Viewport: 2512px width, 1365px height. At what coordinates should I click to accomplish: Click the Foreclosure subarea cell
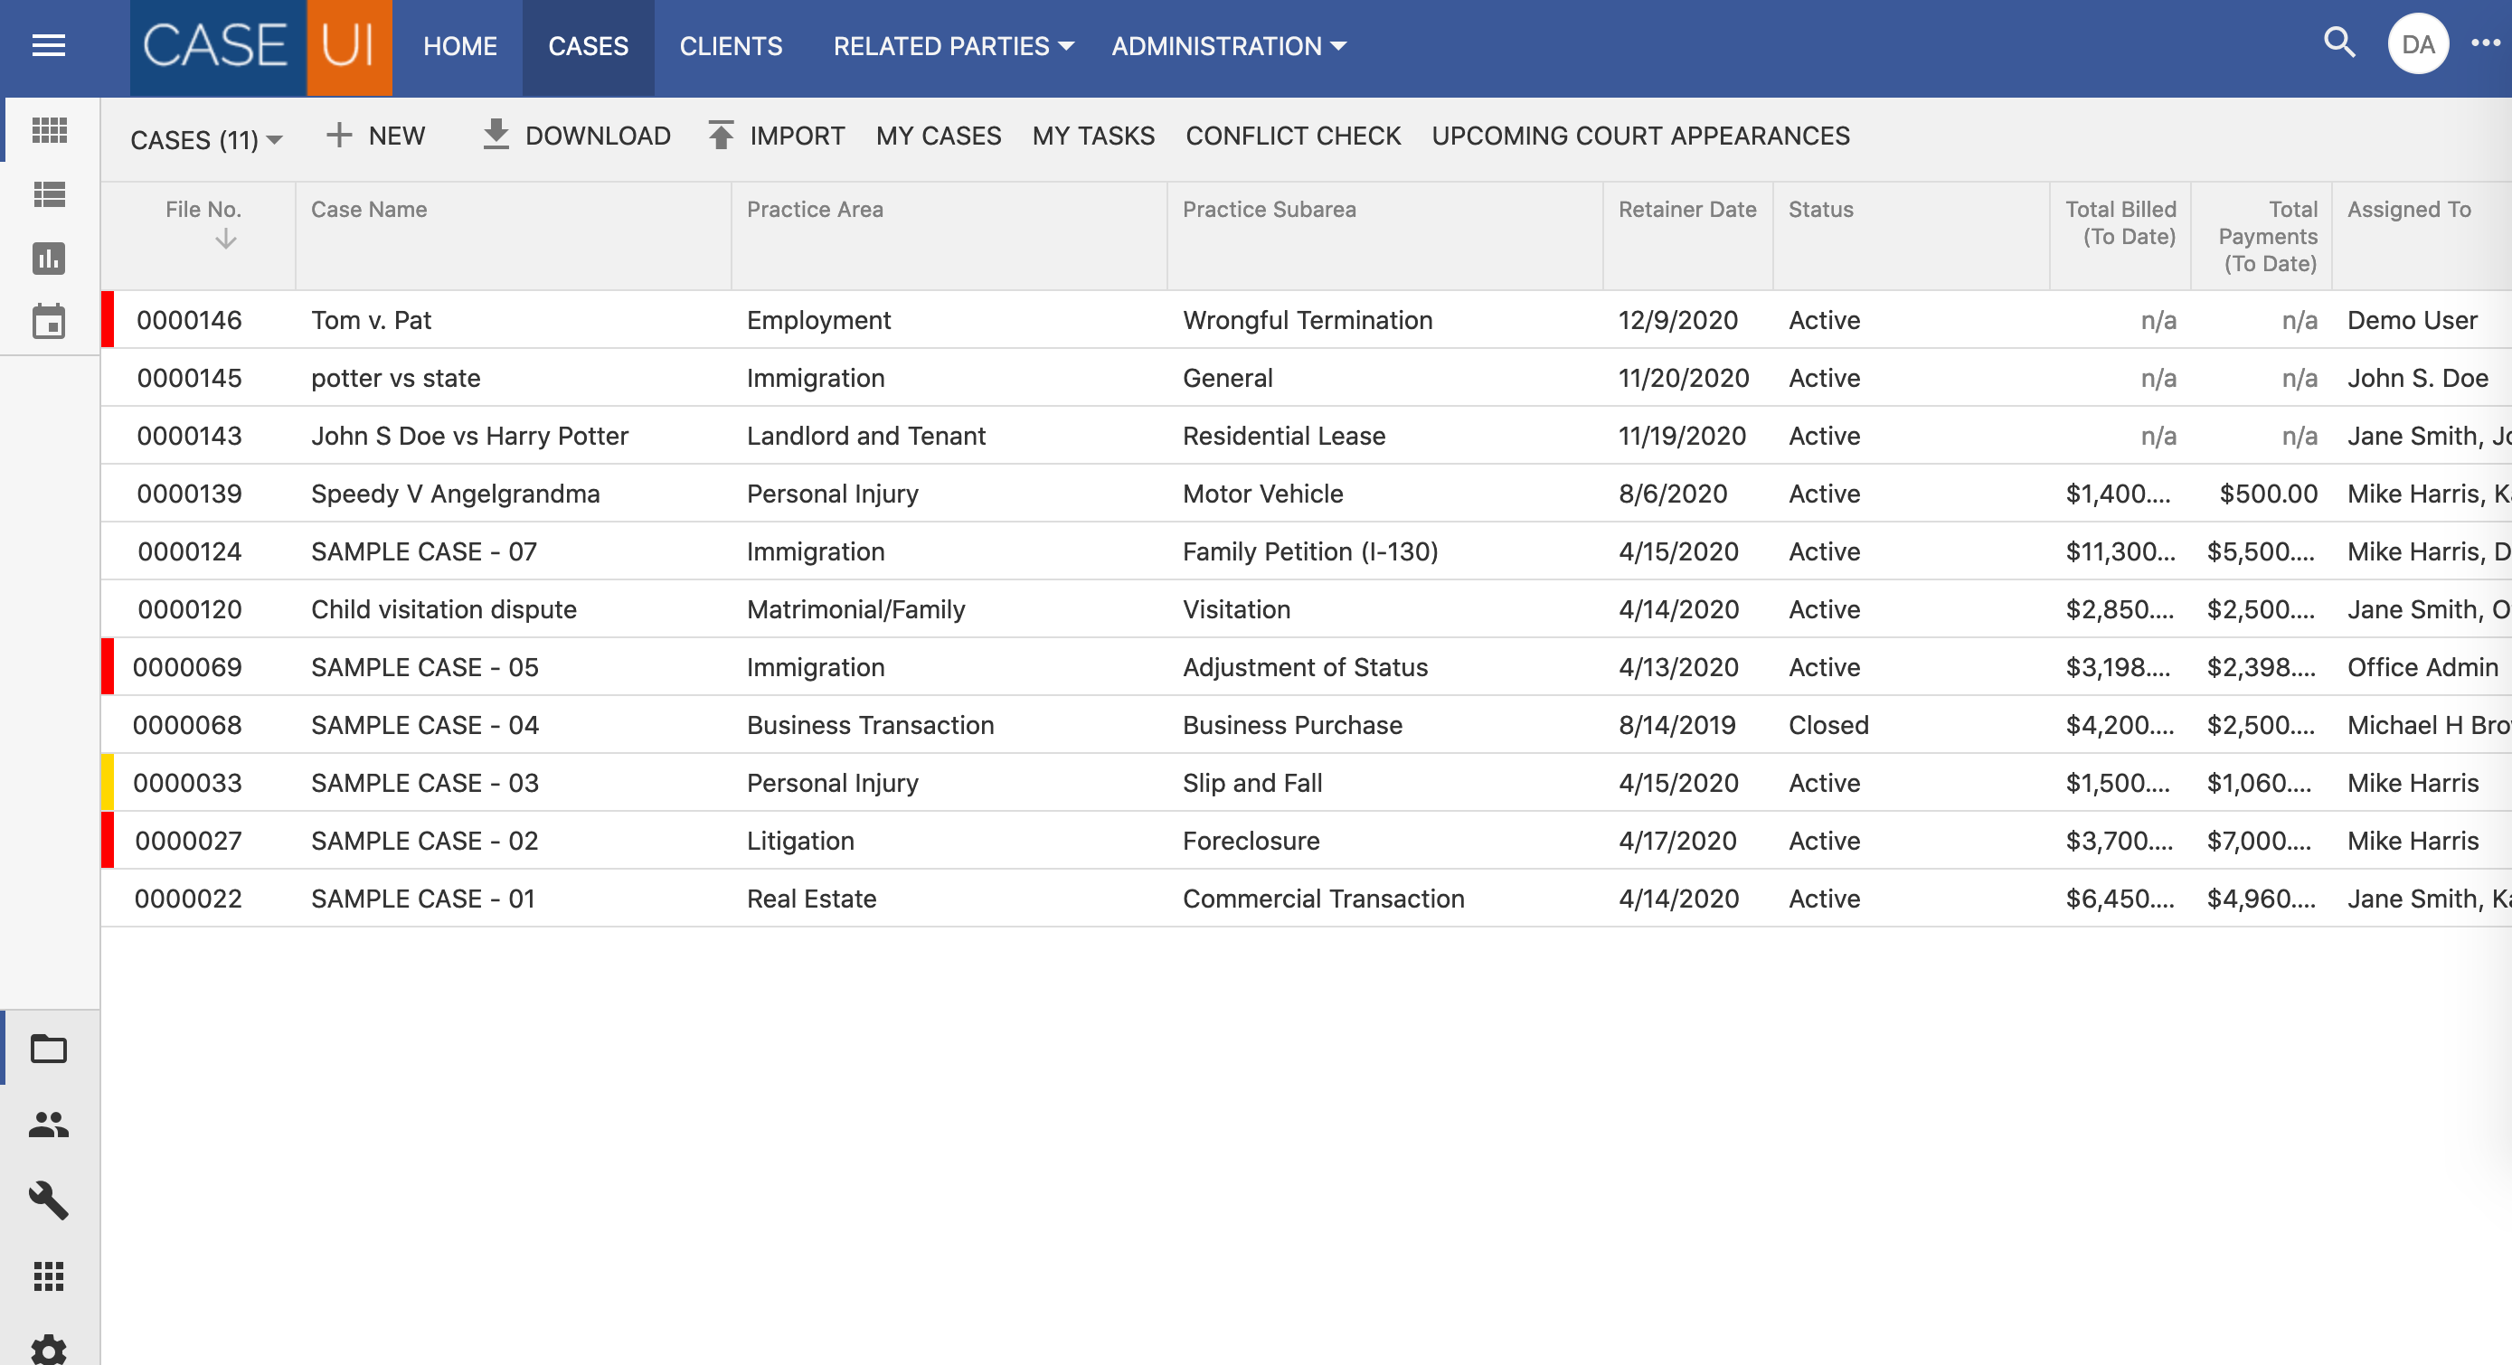pyautogui.click(x=1251, y=841)
